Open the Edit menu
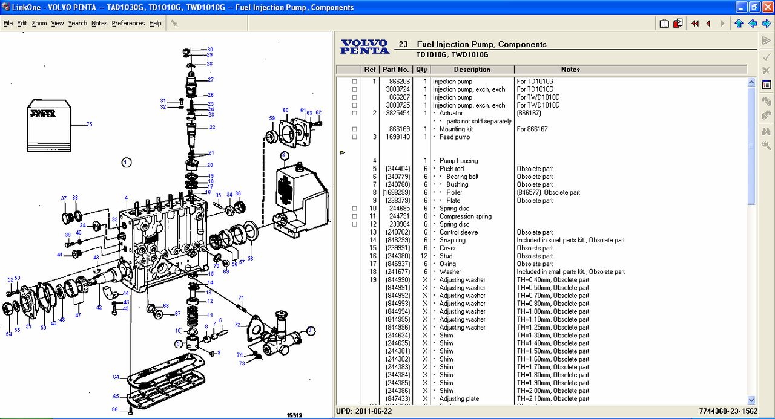This screenshot has width=775, height=419. [x=22, y=23]
